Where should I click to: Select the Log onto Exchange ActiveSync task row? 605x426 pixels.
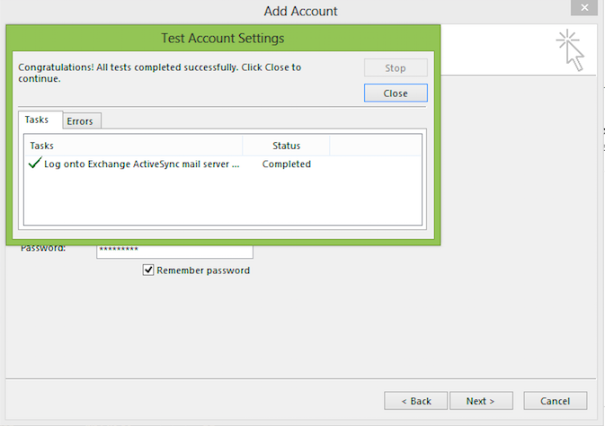tap(223, 164)
